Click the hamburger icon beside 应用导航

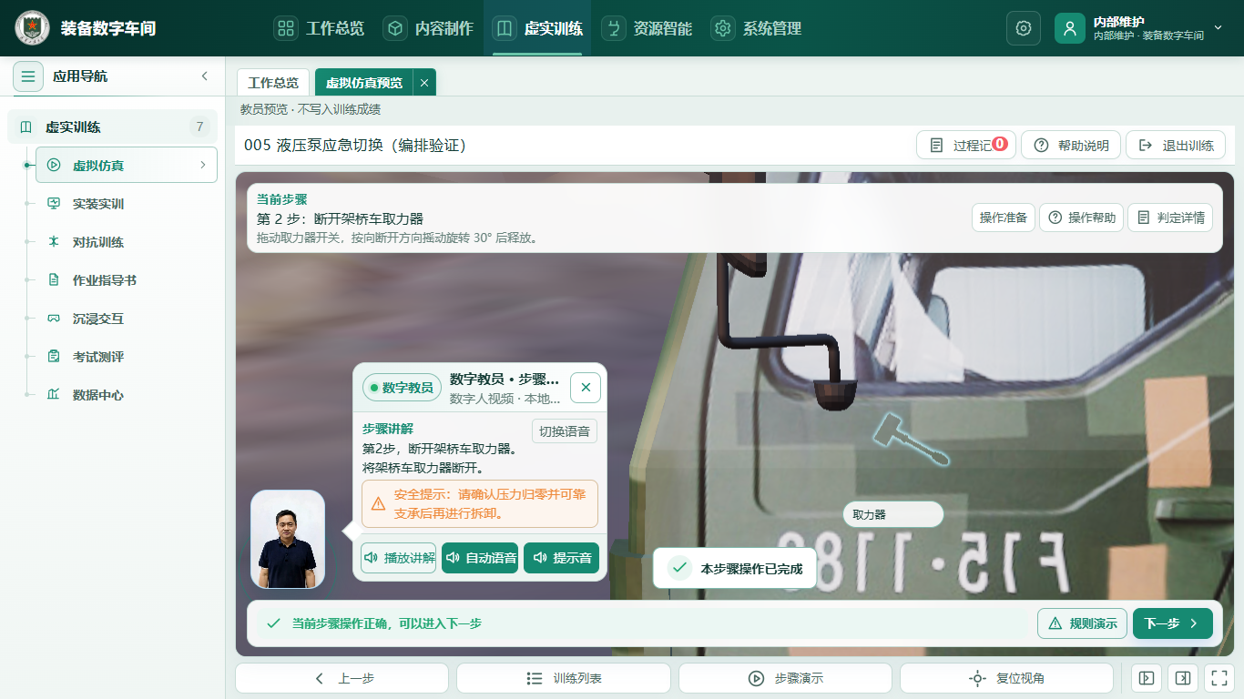click(x=28, y=76)
